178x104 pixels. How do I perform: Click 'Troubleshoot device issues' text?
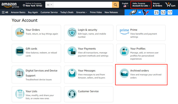point(39,79)
